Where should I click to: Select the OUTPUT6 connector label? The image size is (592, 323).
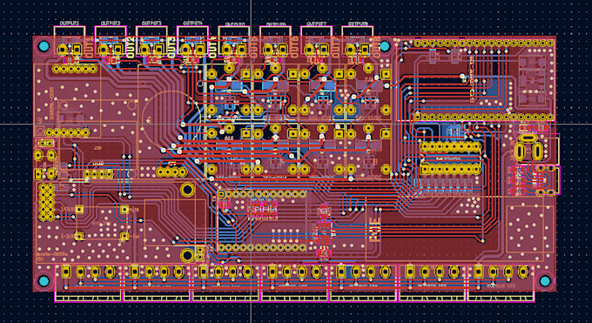276,24
